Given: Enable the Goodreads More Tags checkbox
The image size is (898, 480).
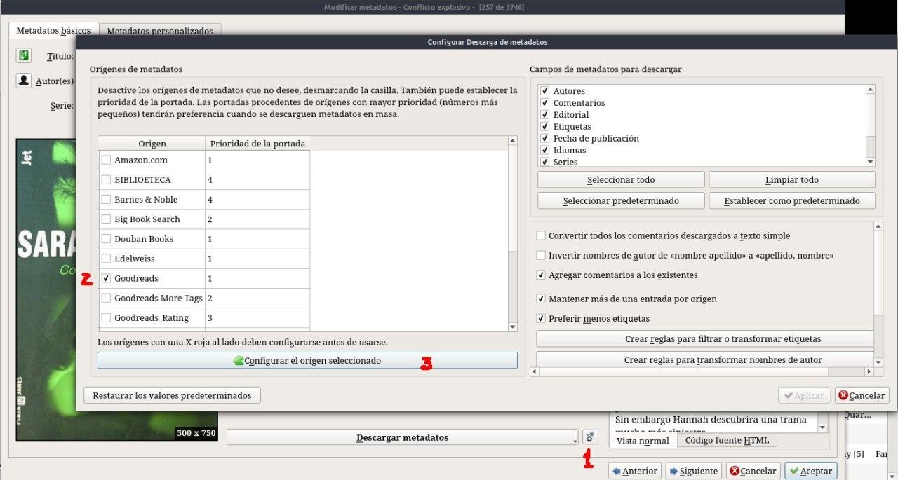Looking at the screenshot, I should coord(106,298).
